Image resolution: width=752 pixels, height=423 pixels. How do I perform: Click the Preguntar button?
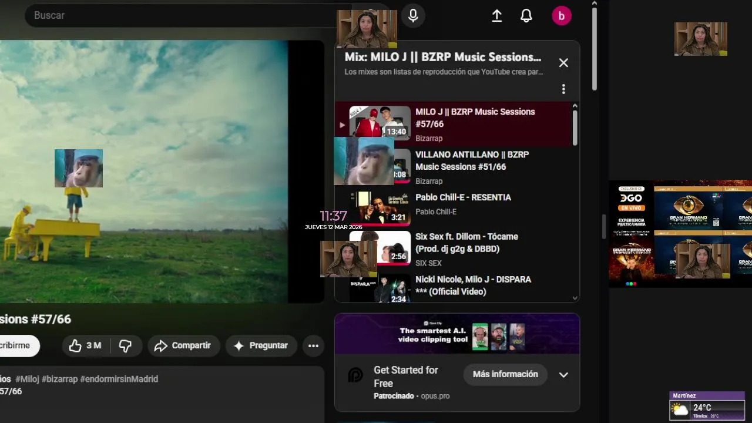click(261, 345)
